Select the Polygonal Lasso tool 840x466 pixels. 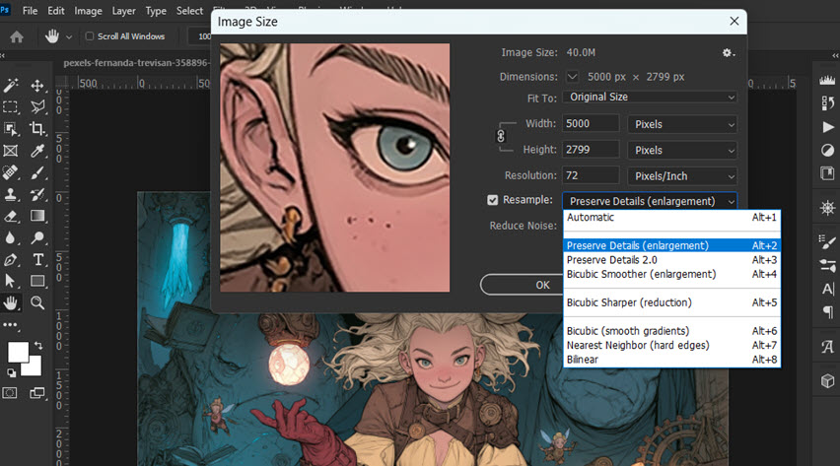point(36,107)
